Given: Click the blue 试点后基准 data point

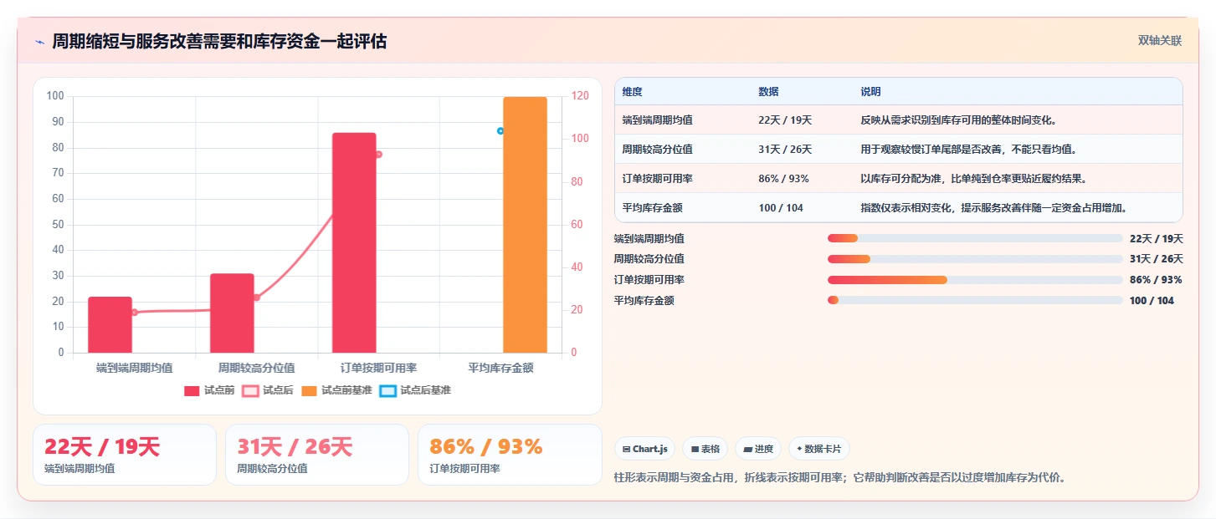Looking at the screenshot, I should point(500,131).
